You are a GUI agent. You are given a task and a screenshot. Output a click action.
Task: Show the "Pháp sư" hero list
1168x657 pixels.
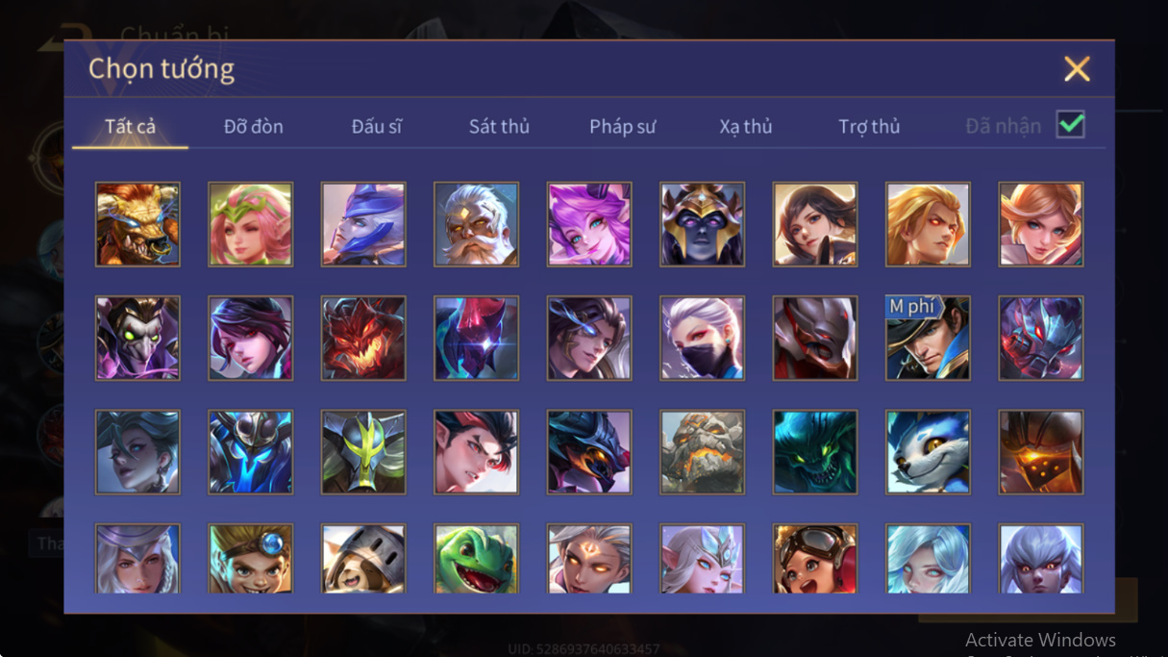(x=623, y=126)
